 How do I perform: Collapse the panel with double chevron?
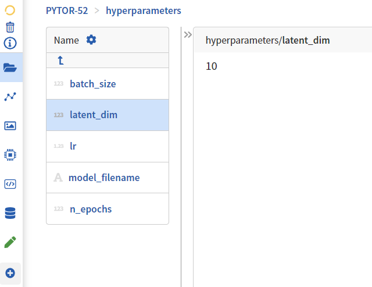188,35
